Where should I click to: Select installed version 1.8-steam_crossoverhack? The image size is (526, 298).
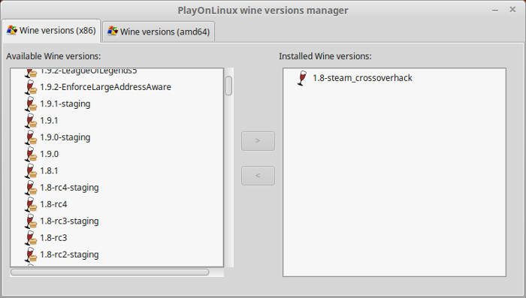362,78
